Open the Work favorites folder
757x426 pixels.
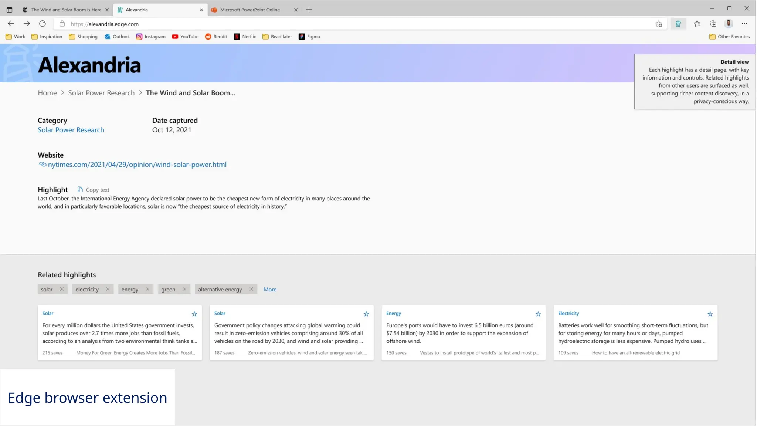coord(15,37)
